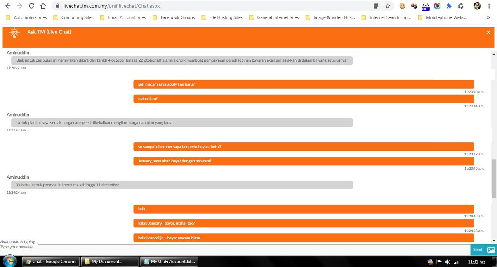
Task: Switch to My Documents taskbar window
Action: click(x=109, y=262)
